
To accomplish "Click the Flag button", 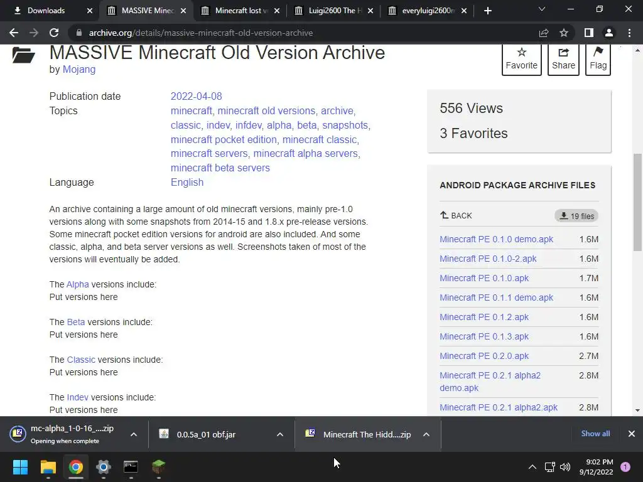I will pos(598,59).
